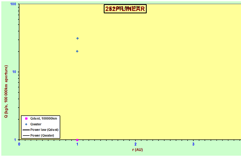The height and width of the screenshot is (157, 241).
Task: Click the blue diamond legend marker
Action: click(x=26, y=124)
